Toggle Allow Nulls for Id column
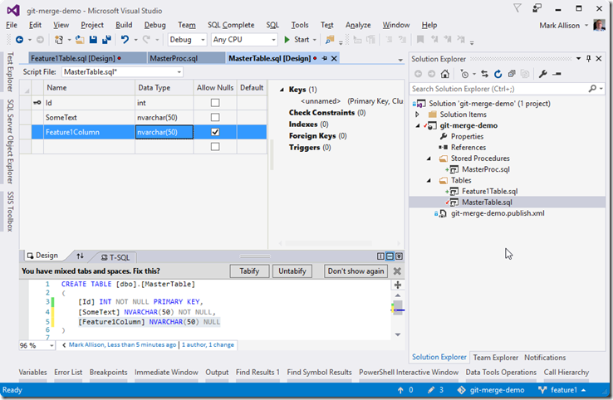Image resolution: width=613 pixels, height=400 pixels. click(215, 103)
